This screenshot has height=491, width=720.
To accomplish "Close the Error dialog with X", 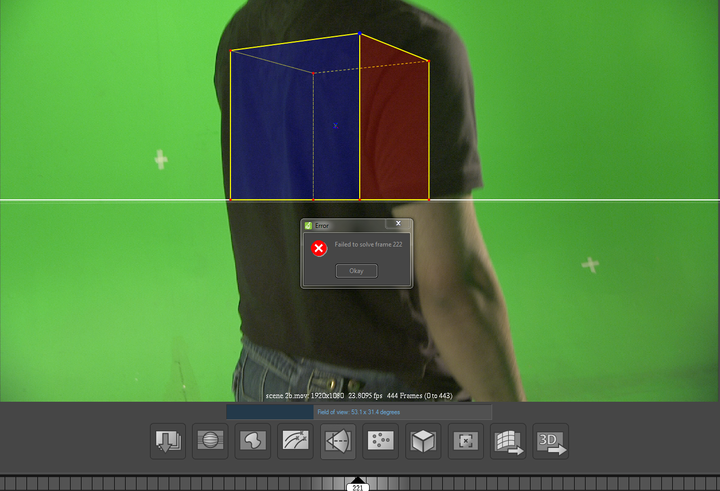I will pos(398,223).
